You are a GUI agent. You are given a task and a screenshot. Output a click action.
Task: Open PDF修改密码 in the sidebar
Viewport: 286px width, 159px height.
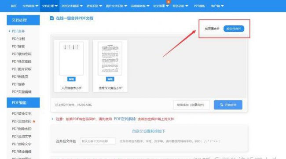tap(22, 61)
